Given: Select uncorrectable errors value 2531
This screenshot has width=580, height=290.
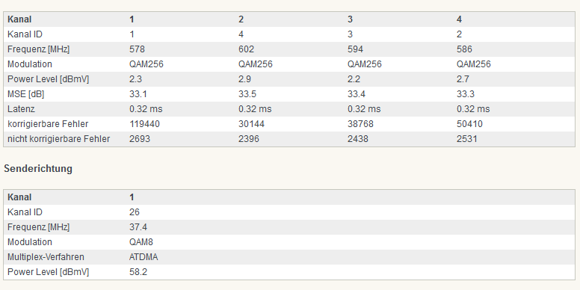Looking at the screenshot, I should click(467, 139).
